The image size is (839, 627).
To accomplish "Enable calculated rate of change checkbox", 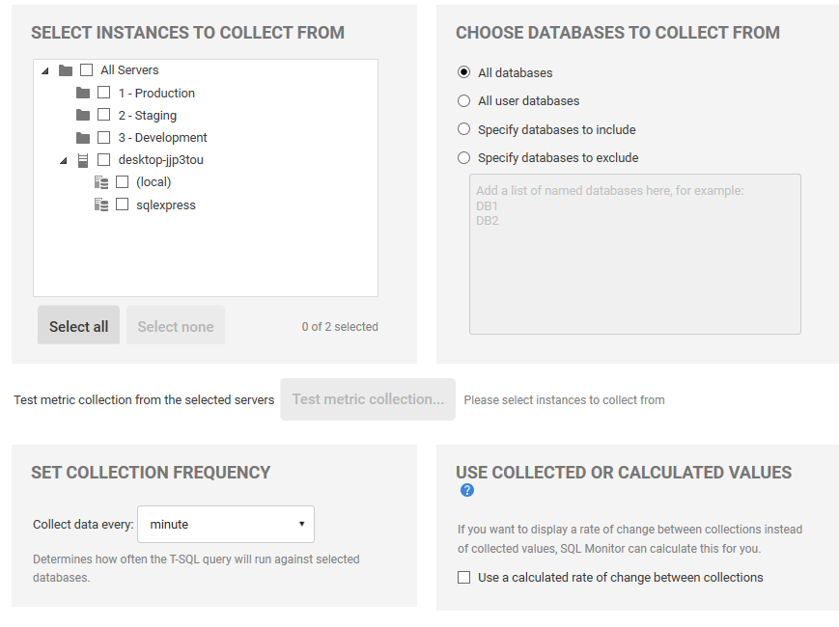I will point(464,578).
